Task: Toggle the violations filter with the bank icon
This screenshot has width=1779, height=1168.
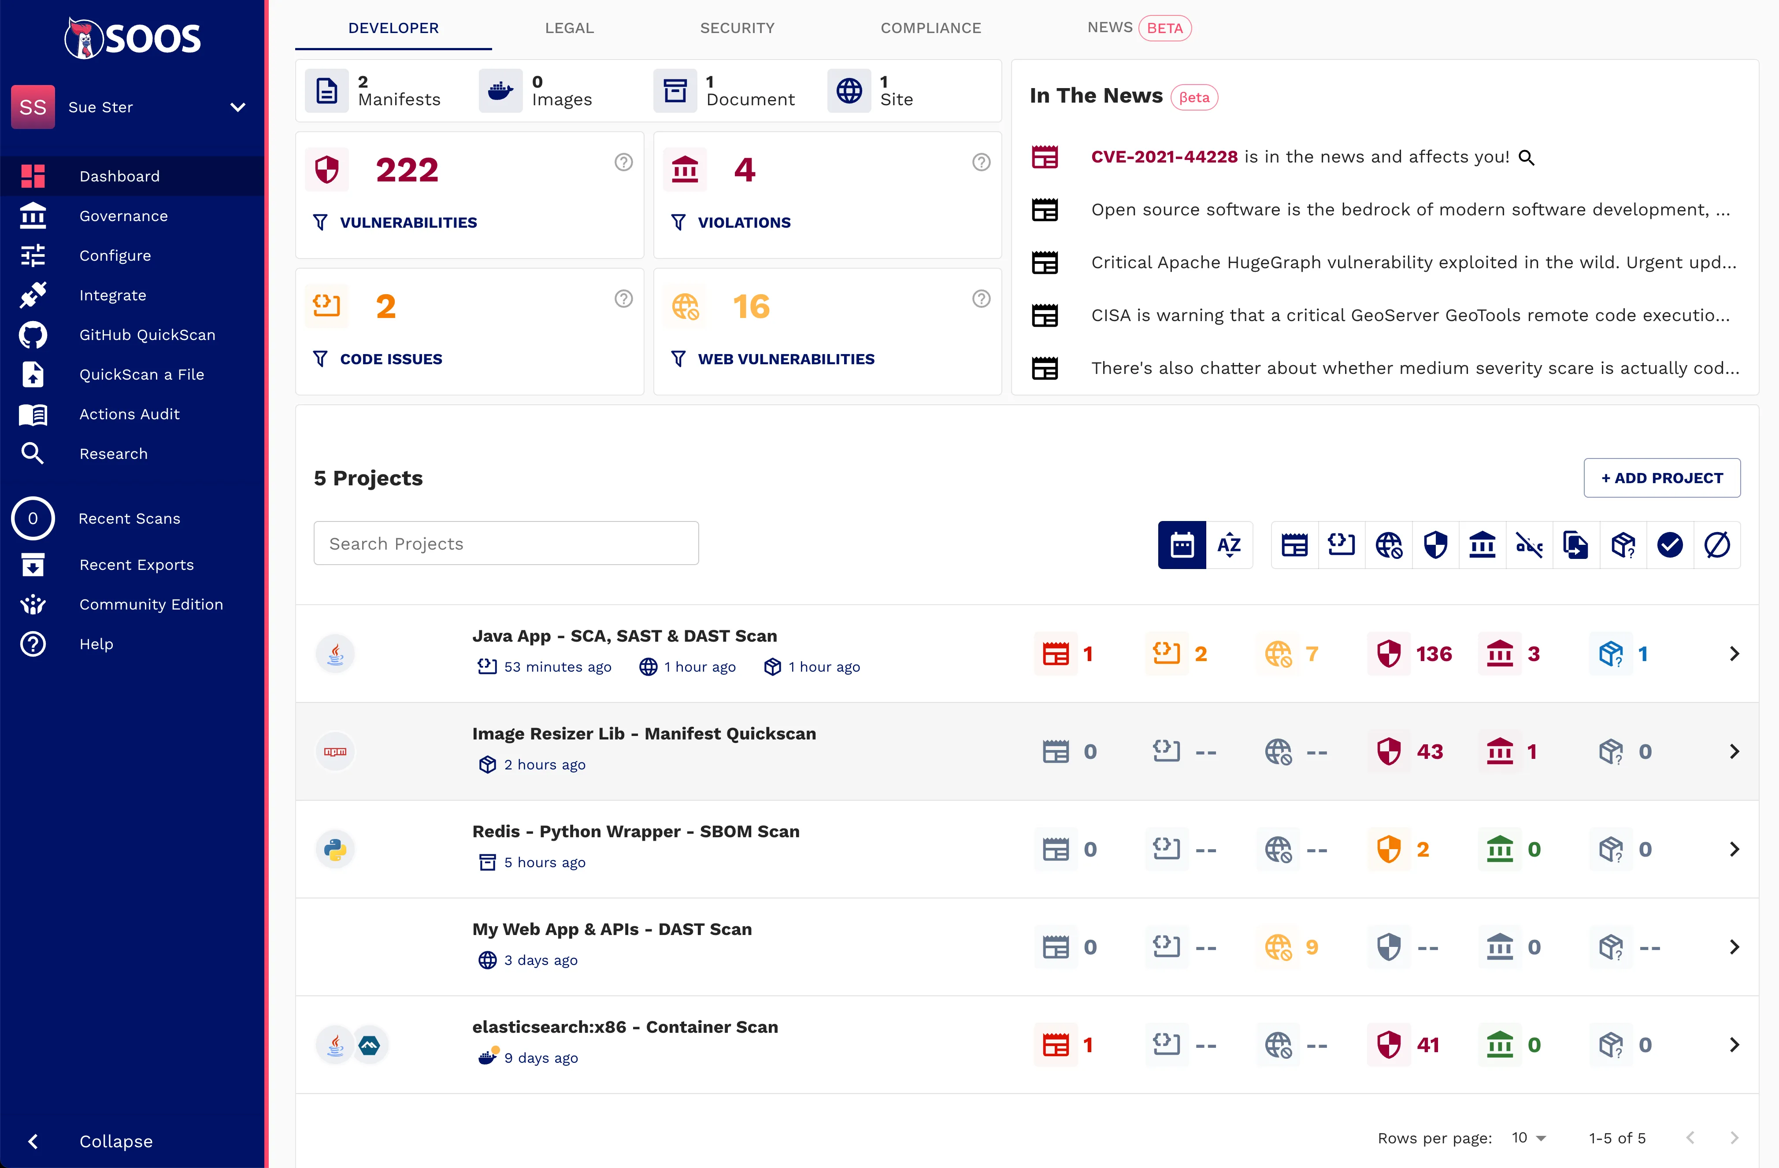Action: tap(1482, 545)
